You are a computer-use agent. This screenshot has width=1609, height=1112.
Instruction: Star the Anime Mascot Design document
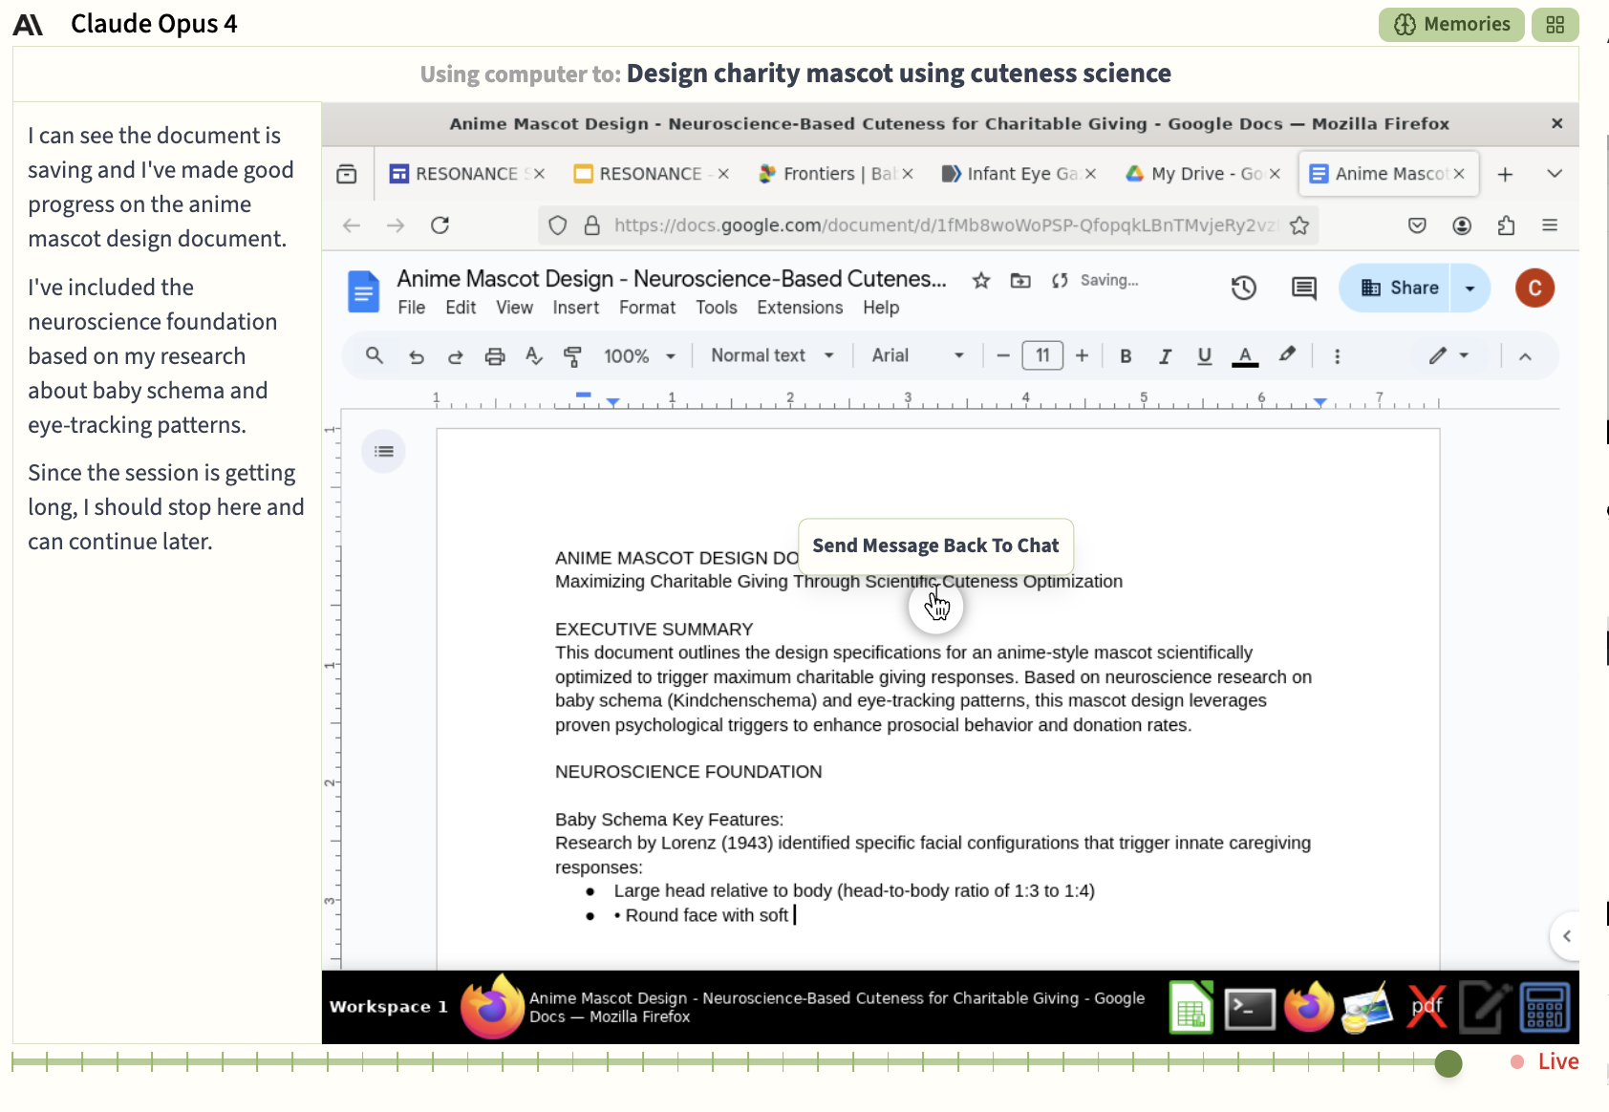pyautogui.click(x=981, y=280)
